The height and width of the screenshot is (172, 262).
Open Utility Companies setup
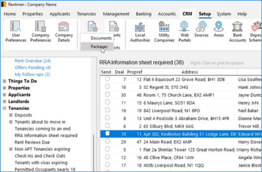click(164, 32)
